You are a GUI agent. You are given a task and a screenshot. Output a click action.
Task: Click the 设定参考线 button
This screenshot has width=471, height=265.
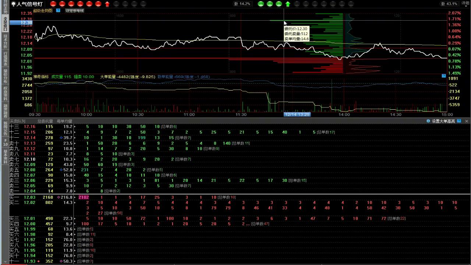pyautogui.click(x=75, y=11)
